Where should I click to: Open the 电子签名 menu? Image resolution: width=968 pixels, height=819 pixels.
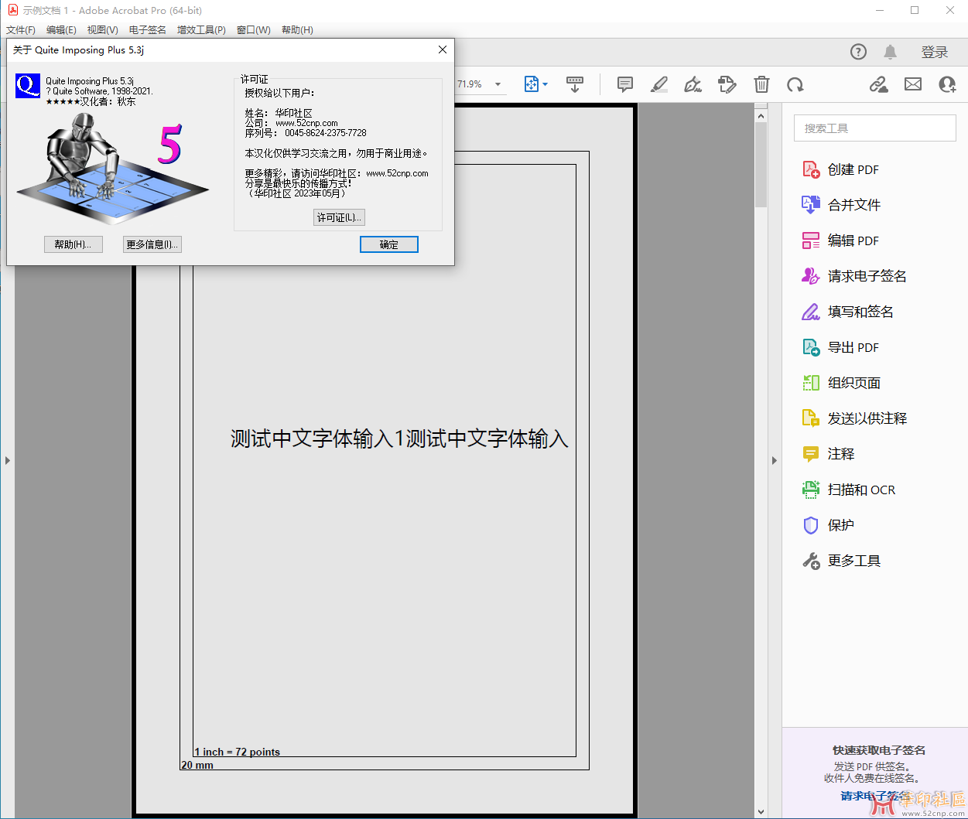click(148, 30)
